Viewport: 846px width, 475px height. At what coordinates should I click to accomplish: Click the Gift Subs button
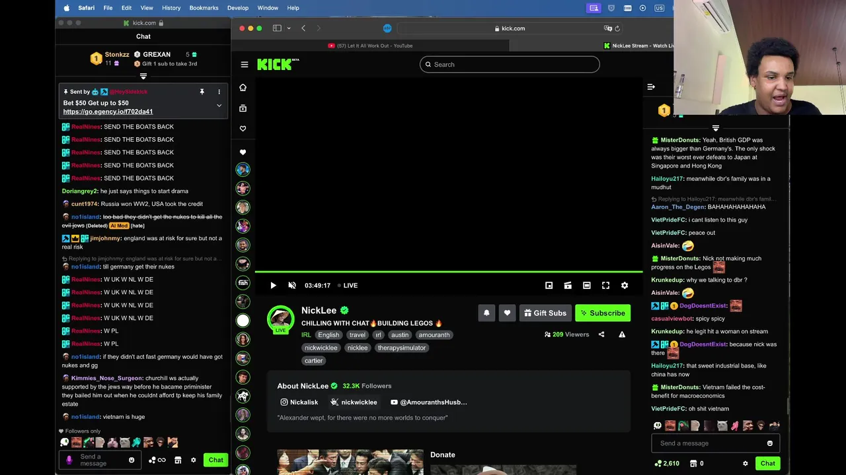(545, 313)
